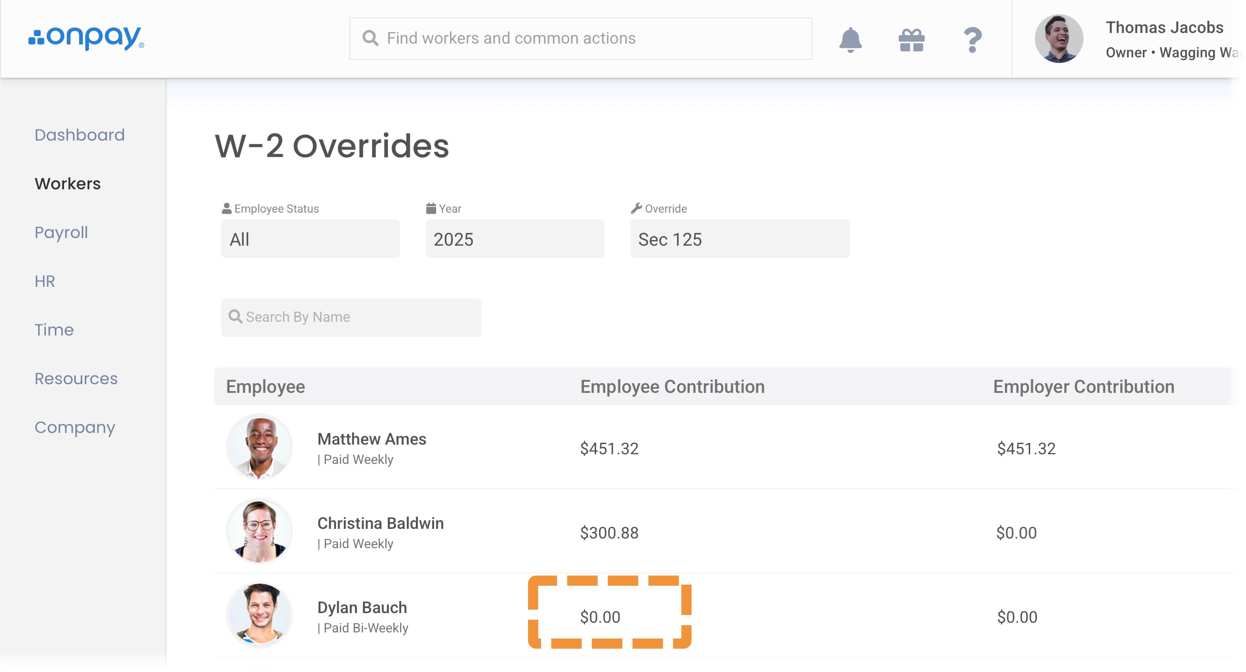Select HR sidebar item
This screenshot has width=1246, height=672.
click(45, 281)
